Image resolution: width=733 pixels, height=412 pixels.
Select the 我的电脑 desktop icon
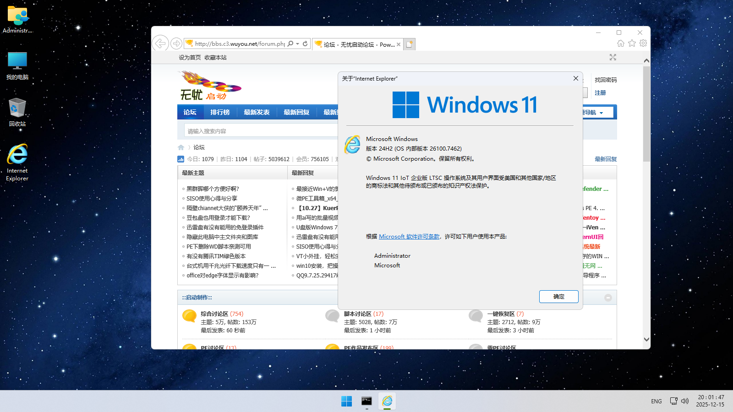pos(17,66)
